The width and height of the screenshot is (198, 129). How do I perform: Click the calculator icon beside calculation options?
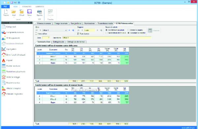150,31
